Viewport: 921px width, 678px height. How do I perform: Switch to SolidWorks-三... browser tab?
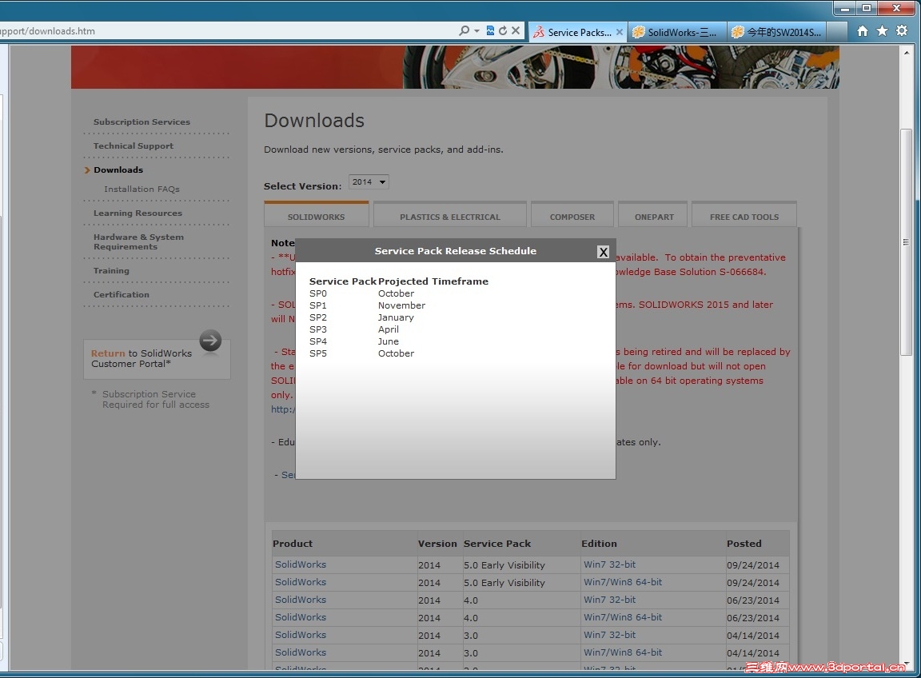coord(677,32)
